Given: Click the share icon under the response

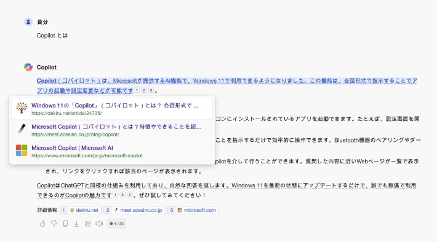Looking at the screenshot, I should click(x=88, y=224).
